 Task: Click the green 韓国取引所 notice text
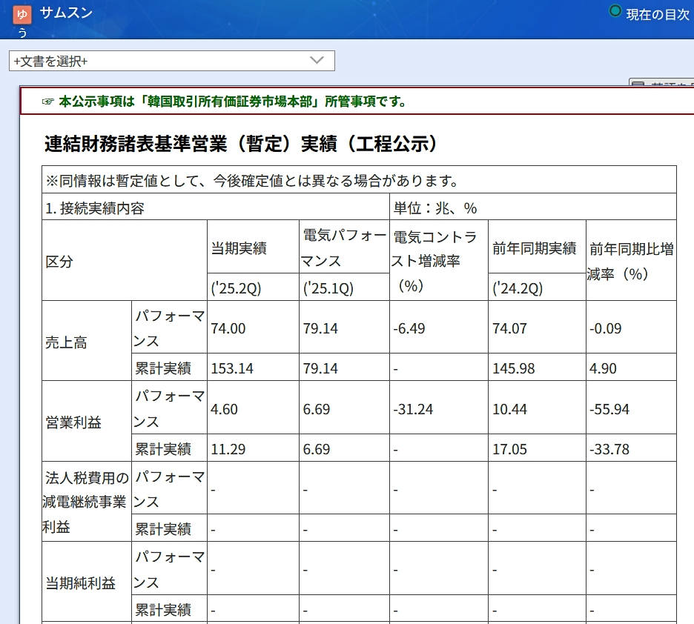[x=233, y=102]
